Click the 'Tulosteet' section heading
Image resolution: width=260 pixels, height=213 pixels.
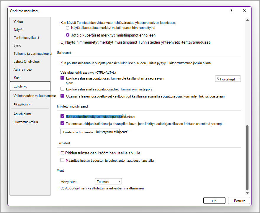pos(63,143)
